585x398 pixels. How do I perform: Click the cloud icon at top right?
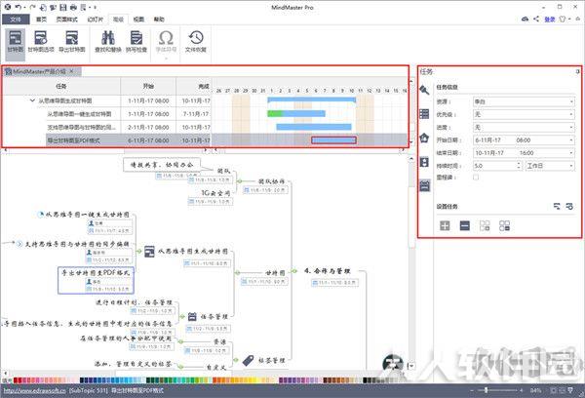coord(525,19)
